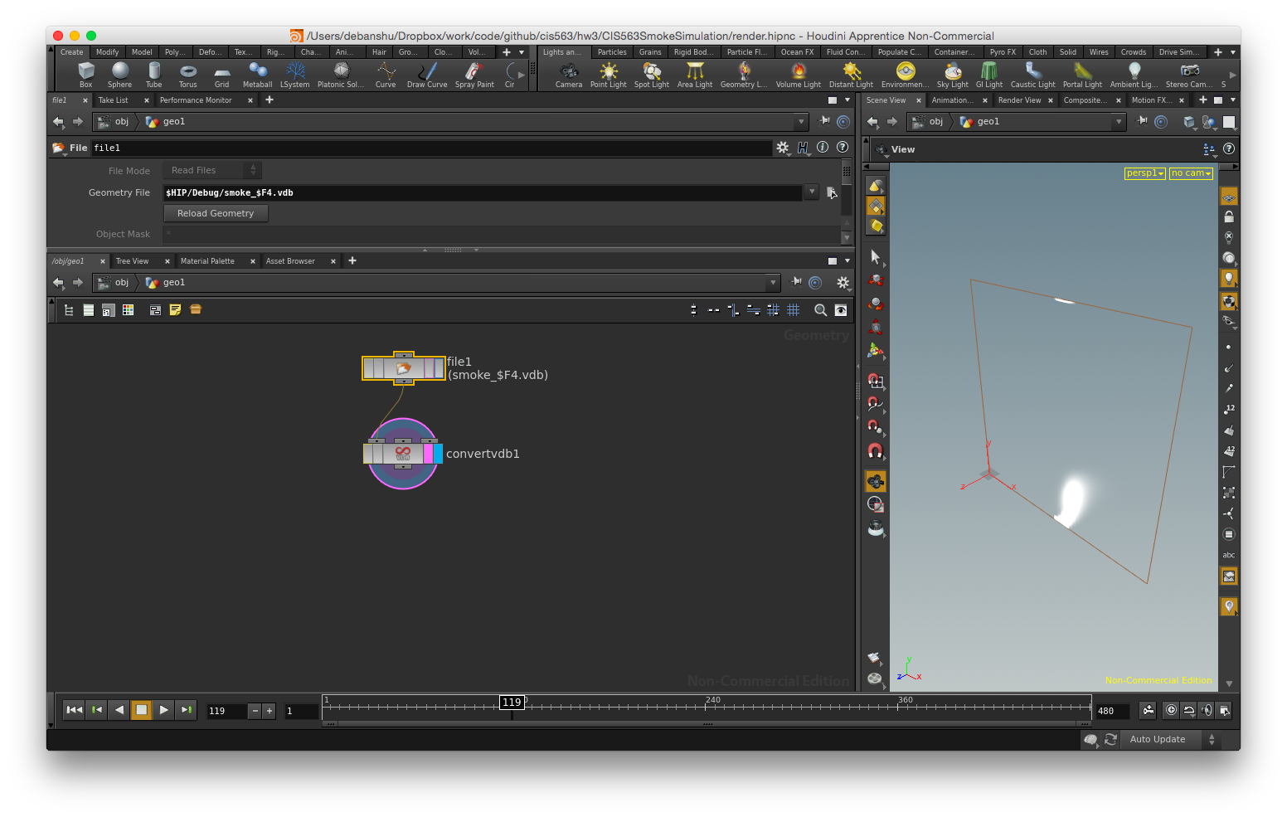1287x817 pixels.
Task: Expand scene view path dropdown
Action: click(x=1119, y=122)
